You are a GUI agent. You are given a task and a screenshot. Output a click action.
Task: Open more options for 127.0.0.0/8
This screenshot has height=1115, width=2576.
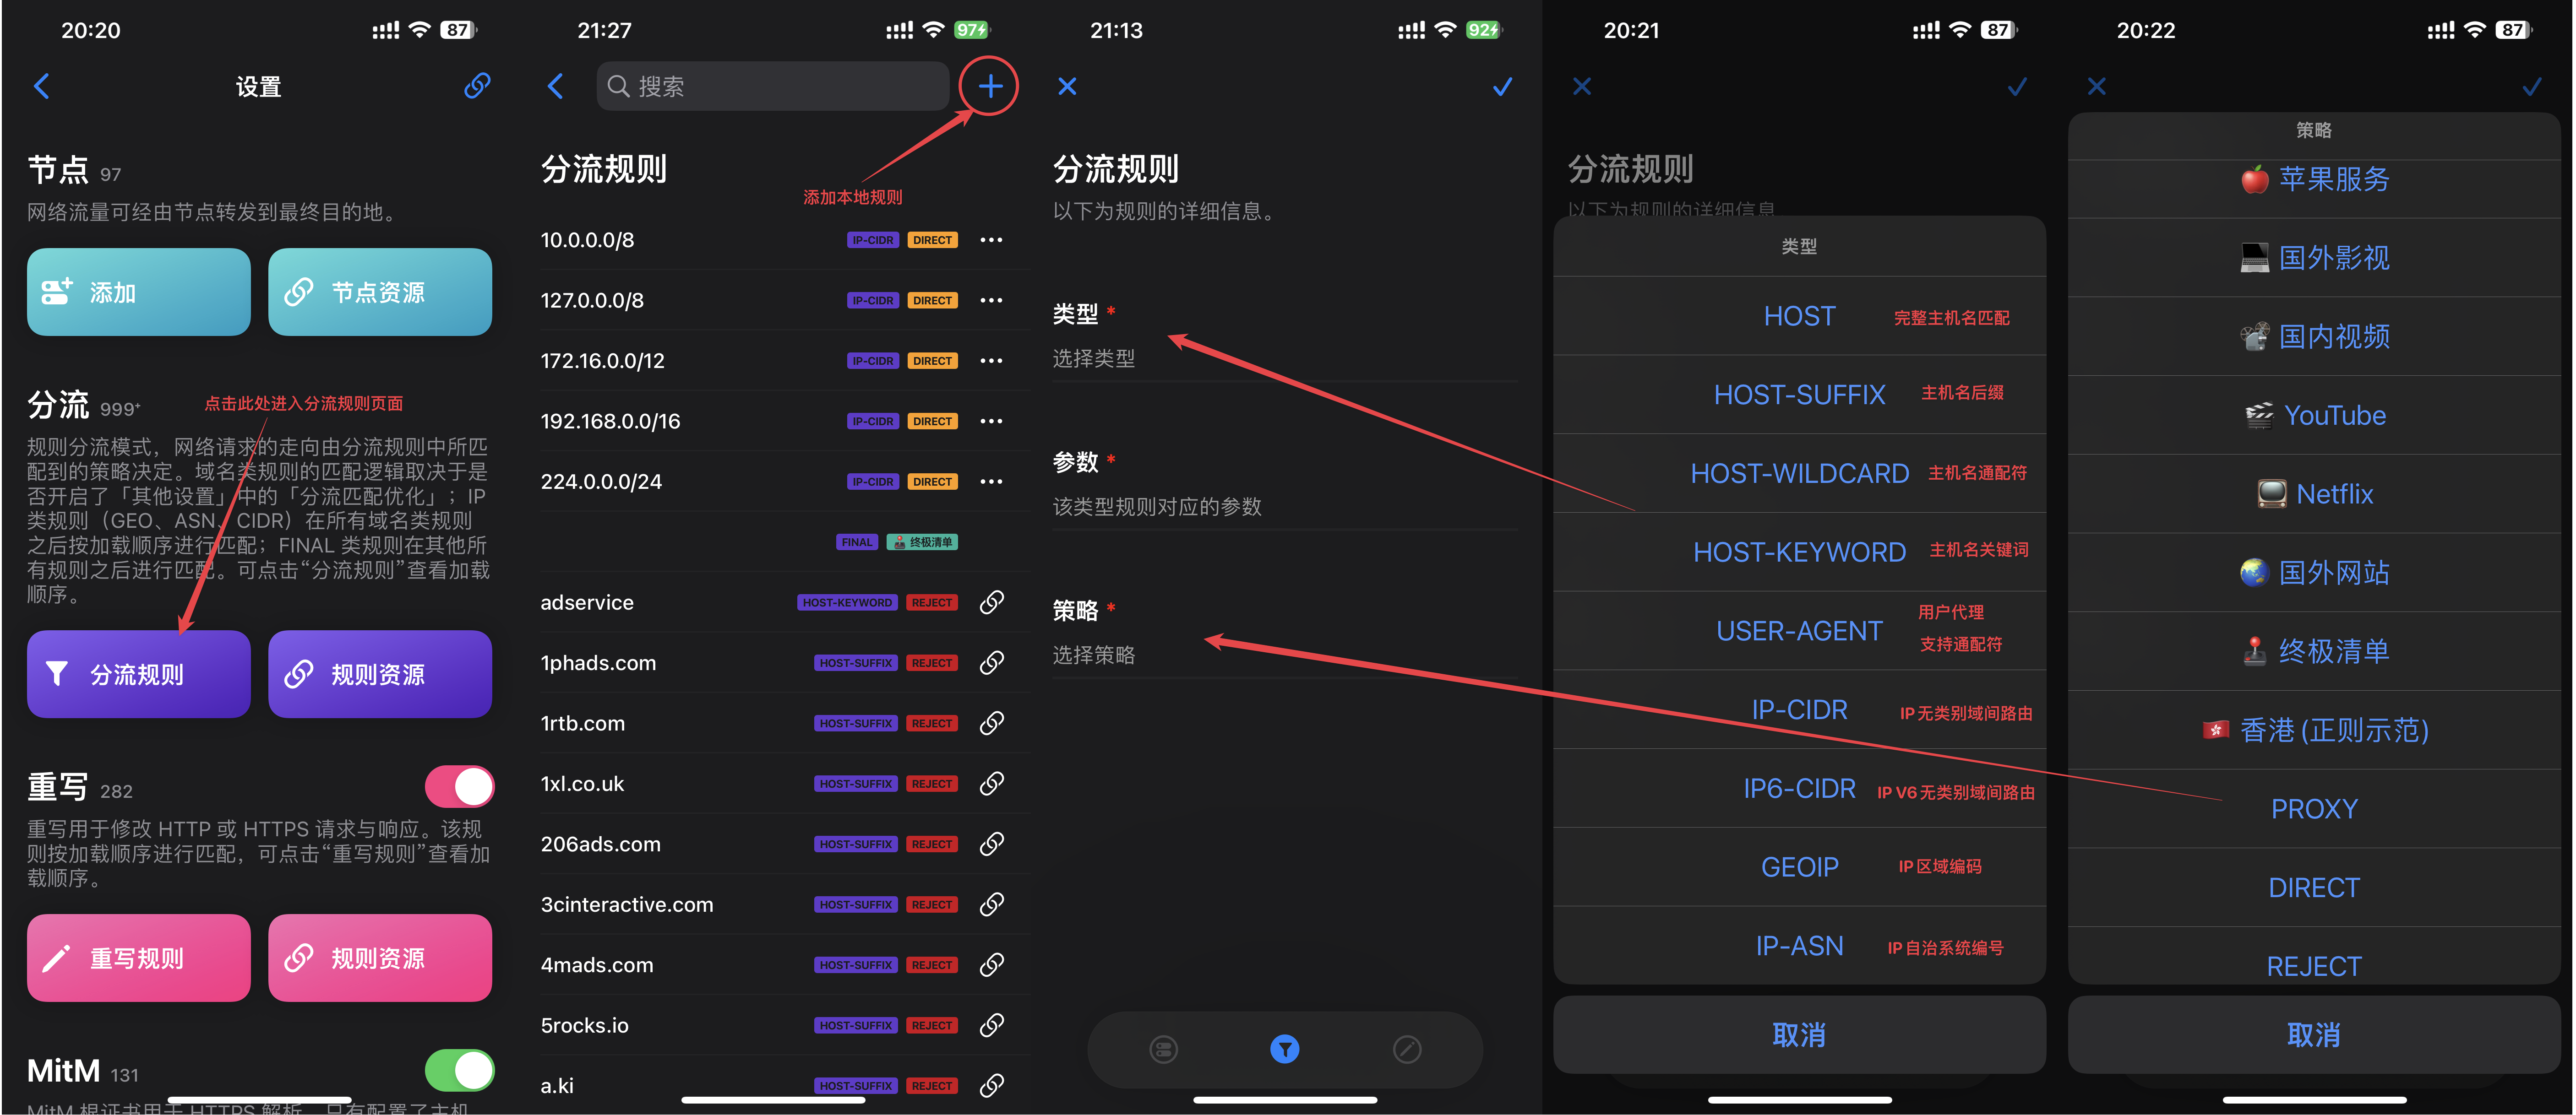991,300
